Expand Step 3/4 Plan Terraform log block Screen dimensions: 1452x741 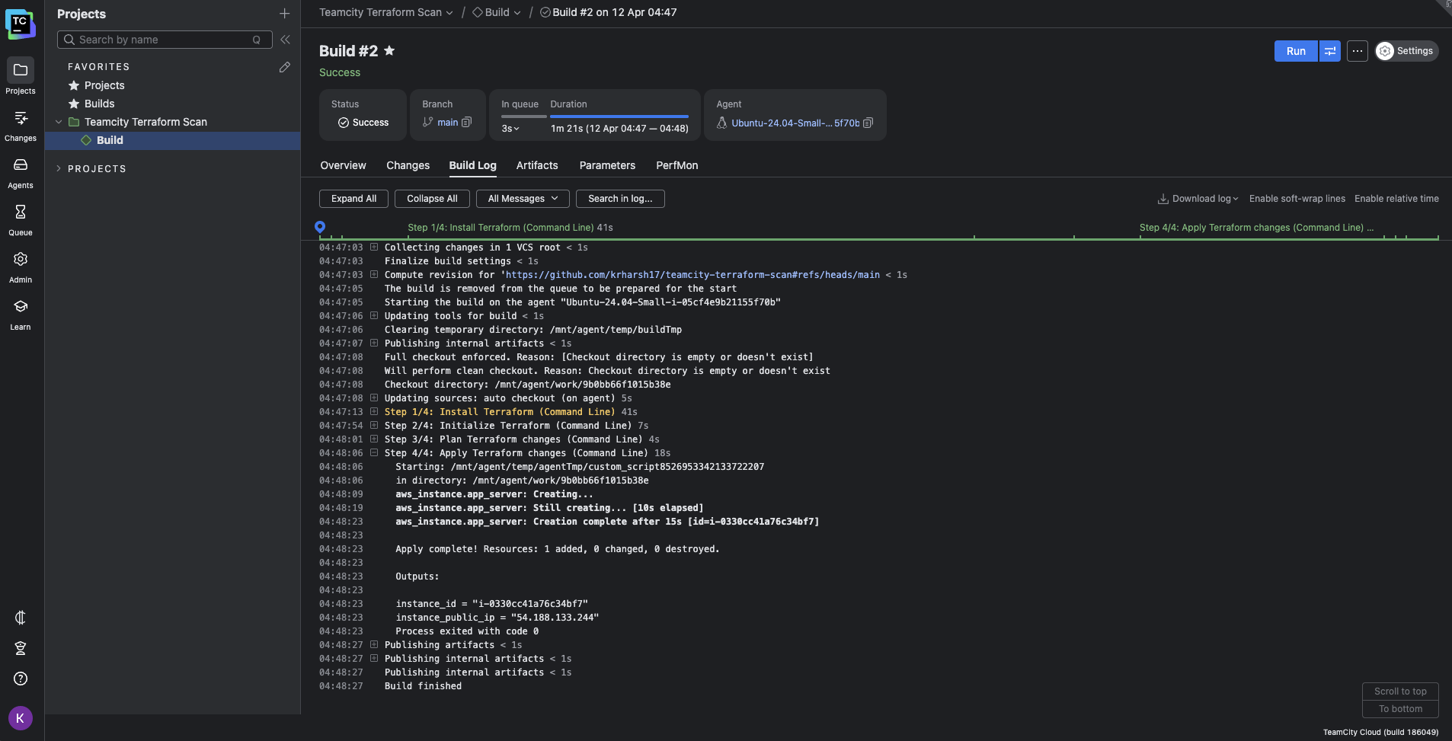pos(374,439)
